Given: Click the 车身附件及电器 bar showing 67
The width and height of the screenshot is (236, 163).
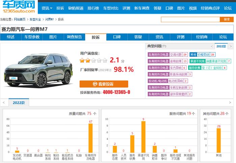Looking at the screenshot, I should pos(90,138).
